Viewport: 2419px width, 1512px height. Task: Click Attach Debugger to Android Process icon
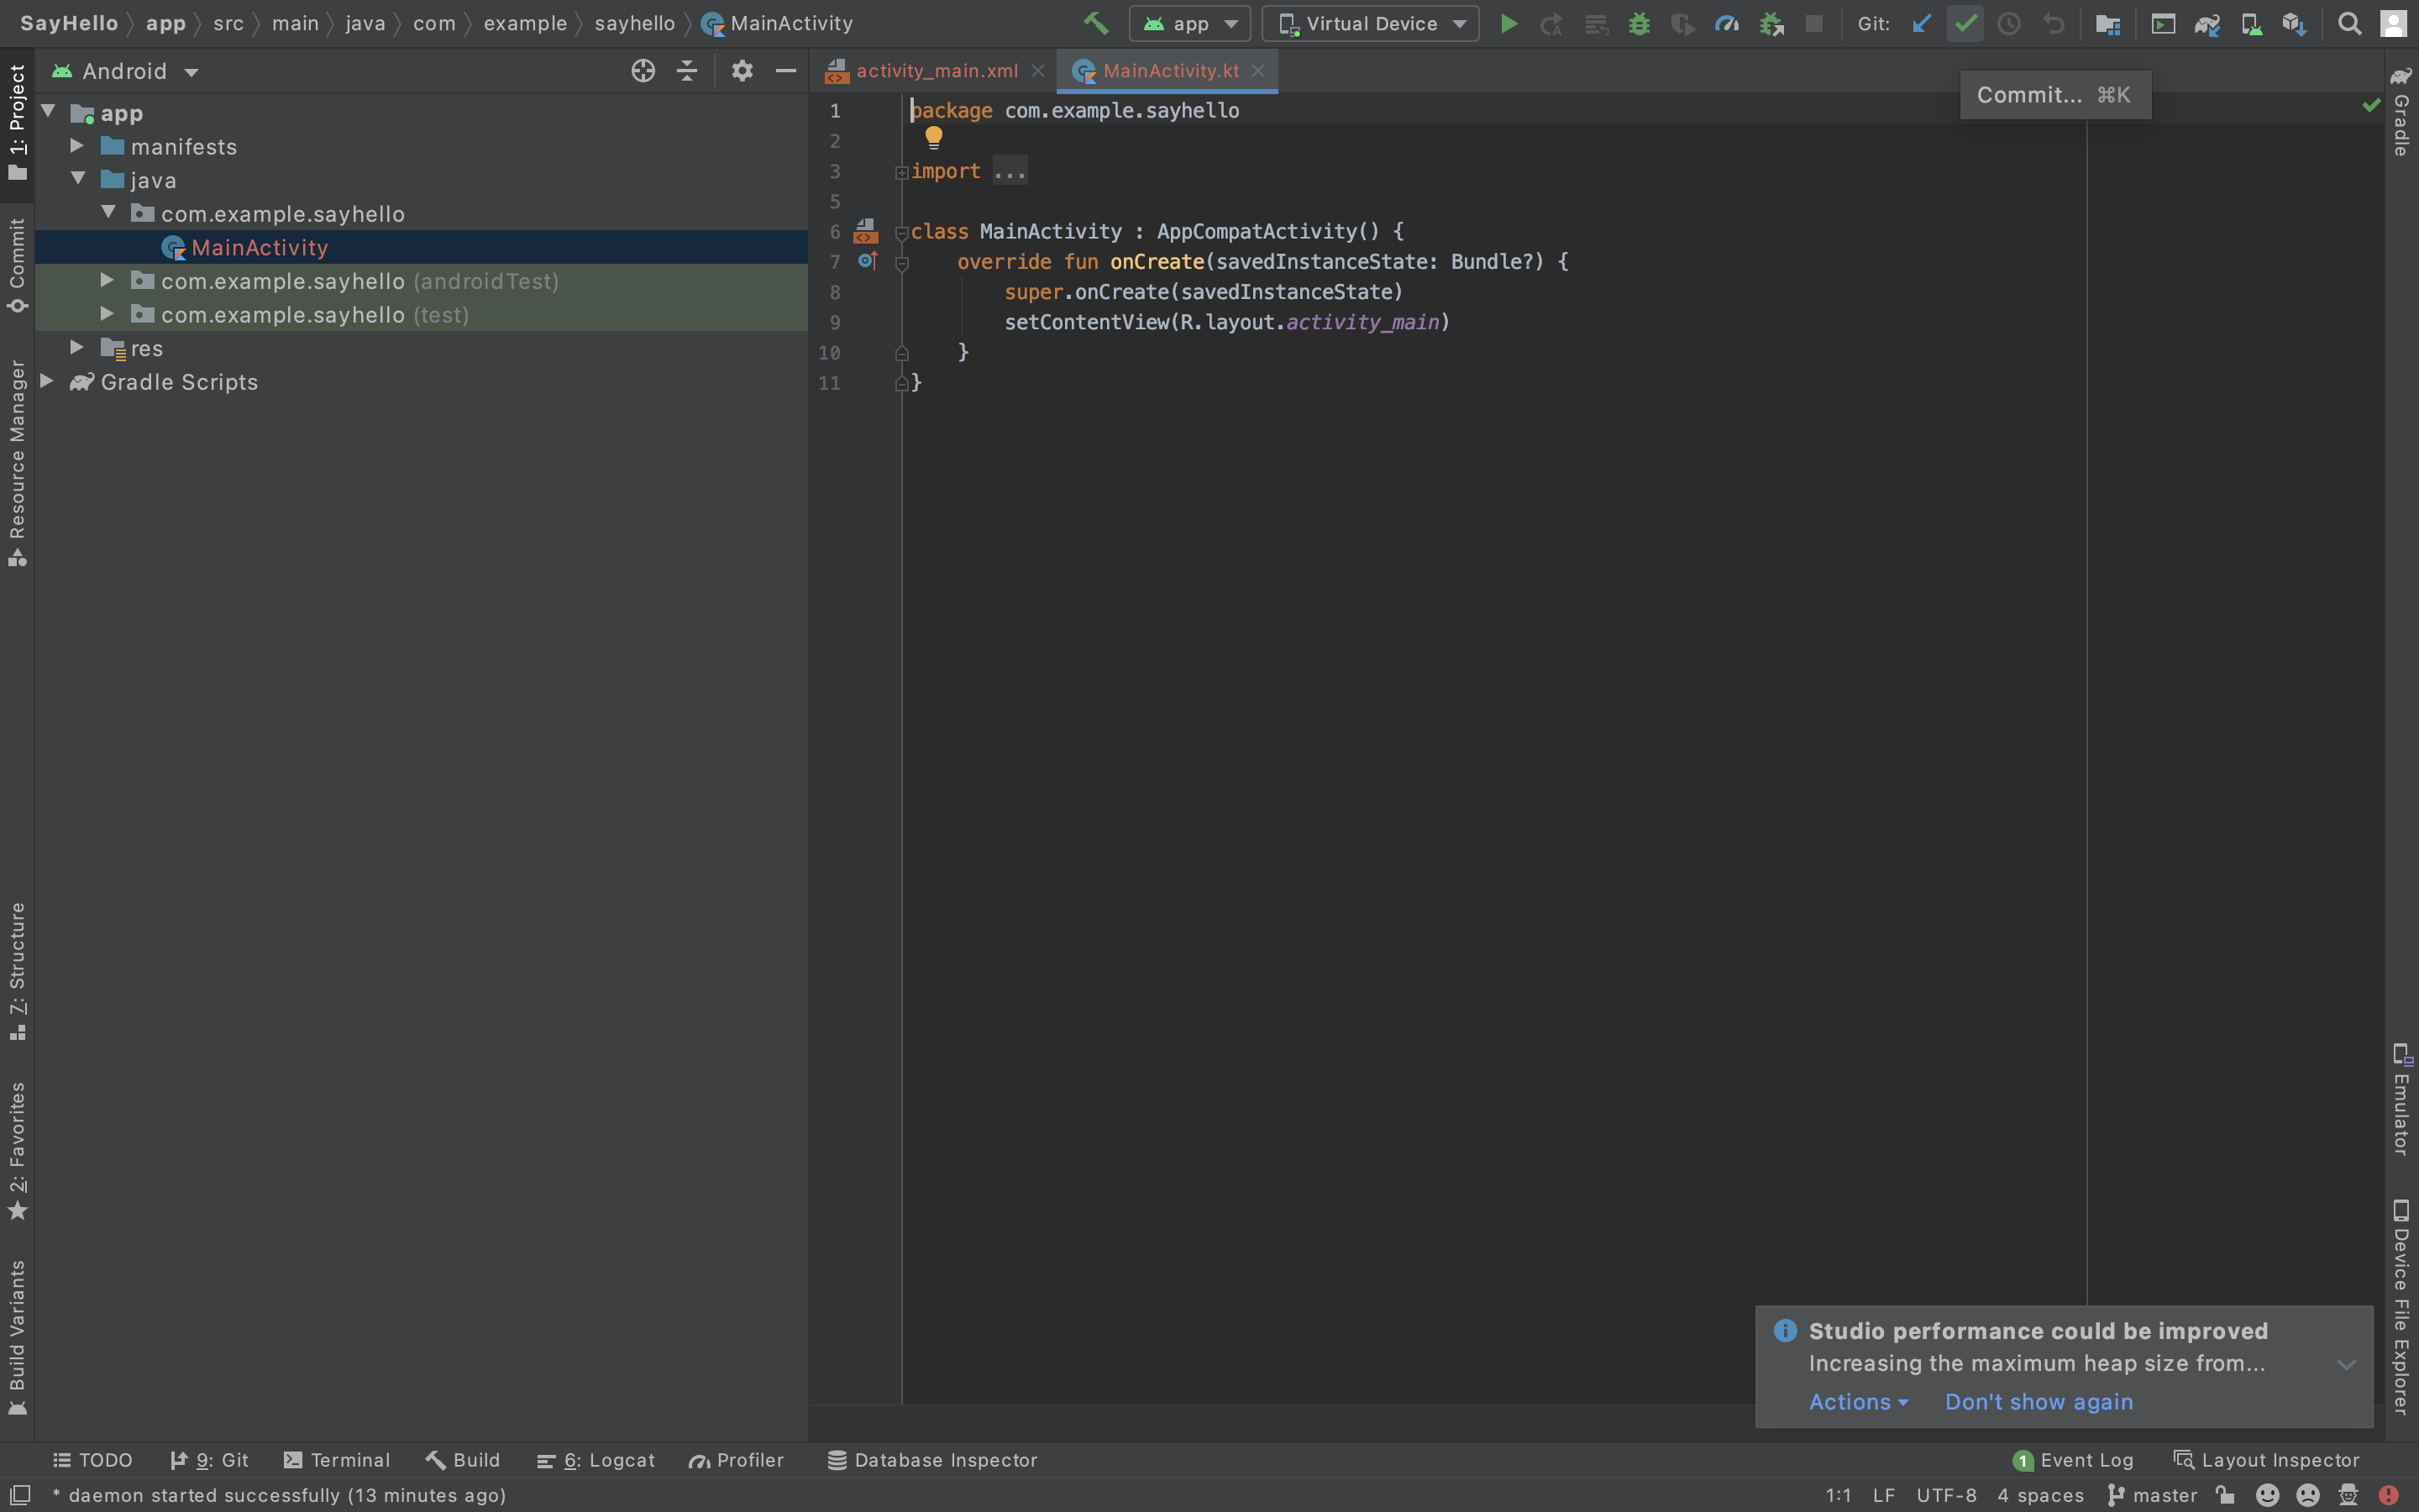click(x=1771, y=23)
